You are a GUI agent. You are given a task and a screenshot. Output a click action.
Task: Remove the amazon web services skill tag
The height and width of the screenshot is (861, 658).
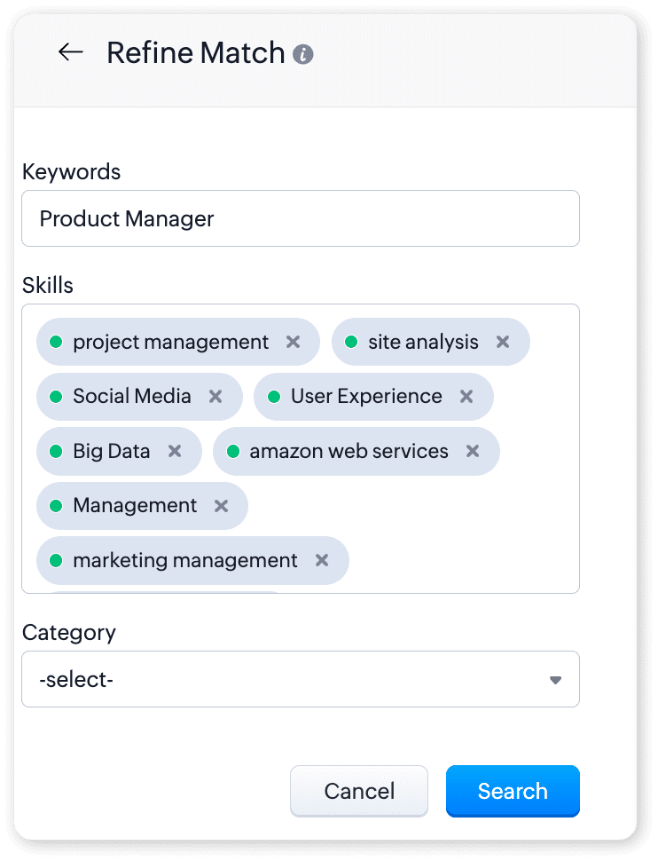tap(473, 451)
